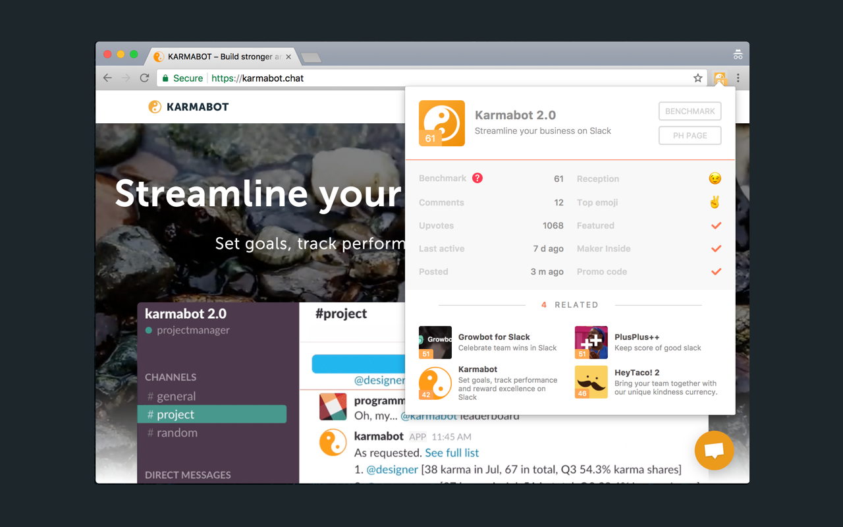The height and width of the screenshot is (527, 843).
Task: Click "Streamline your business on Slack" tagline
Action: (x=543, y=131)
